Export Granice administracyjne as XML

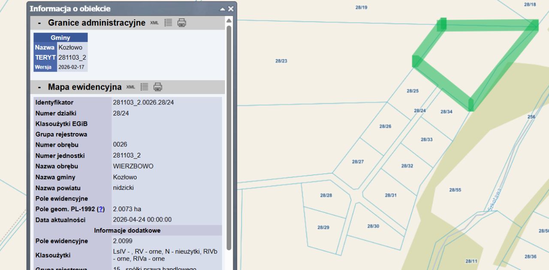(154, 23)
